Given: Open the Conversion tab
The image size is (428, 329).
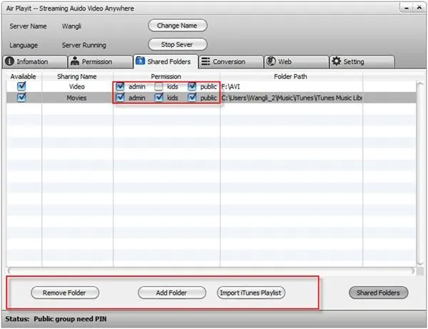Looking at the screenshot, I should [230, 62].
